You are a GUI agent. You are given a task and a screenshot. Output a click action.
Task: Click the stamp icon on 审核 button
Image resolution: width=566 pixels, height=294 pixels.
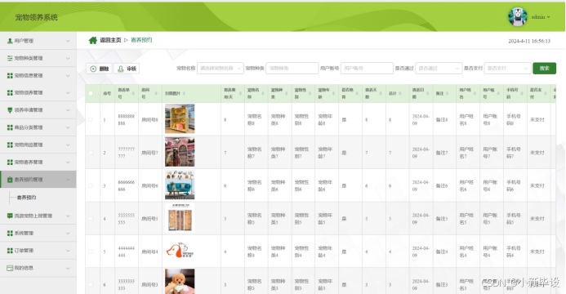point(121,69)
